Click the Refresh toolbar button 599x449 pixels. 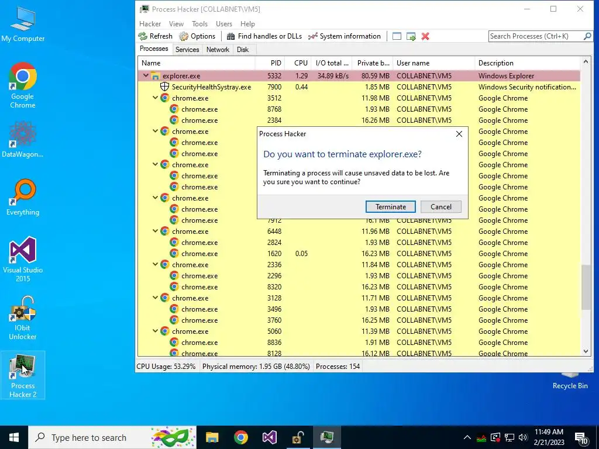pyautogui.click(x=156, y=36)
